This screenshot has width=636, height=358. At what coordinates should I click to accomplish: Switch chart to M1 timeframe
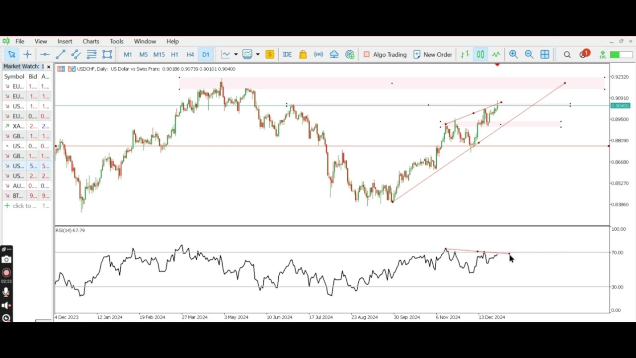(x=128, y=55)
